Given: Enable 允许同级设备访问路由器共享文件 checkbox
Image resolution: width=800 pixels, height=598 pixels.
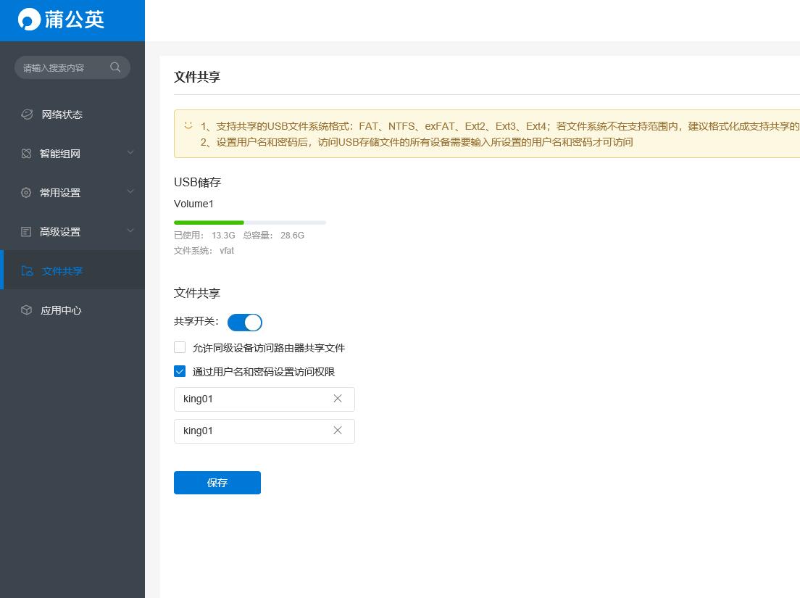Looking at the screenshot, I should point(180,347).
